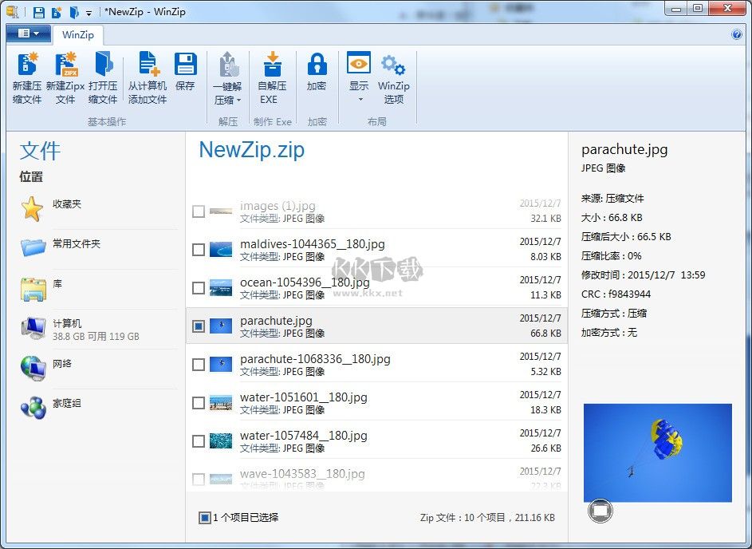Image resolution: width=752 pixels, height=549 pixels.
Task: Open the quick access toolbar customize arrow
Action: 89,13
